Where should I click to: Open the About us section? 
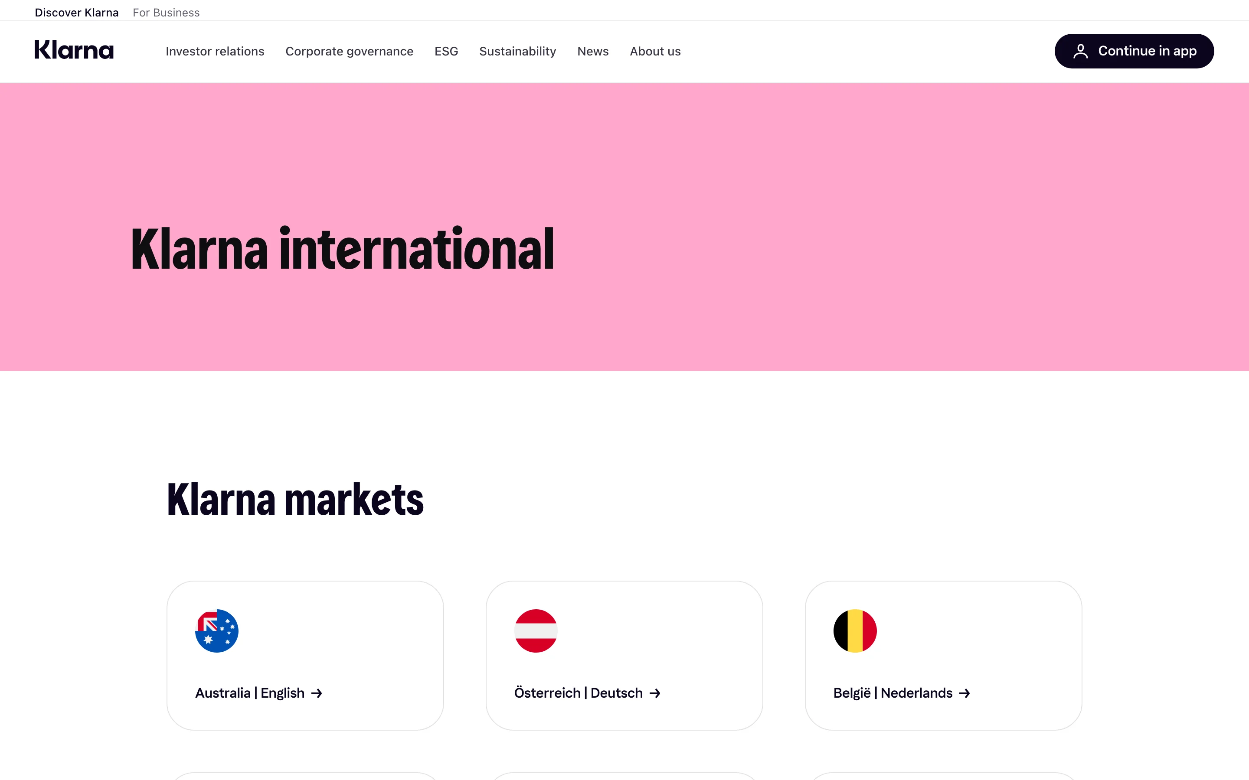coord(654,51)
